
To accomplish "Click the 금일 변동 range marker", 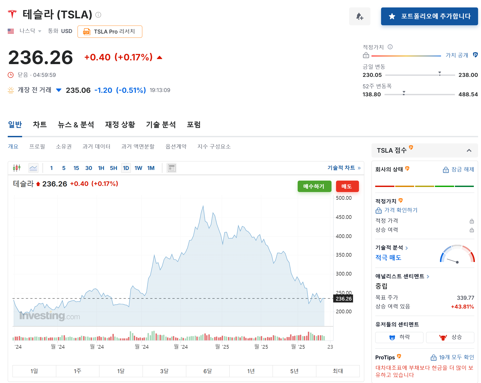I will [440, 73].
